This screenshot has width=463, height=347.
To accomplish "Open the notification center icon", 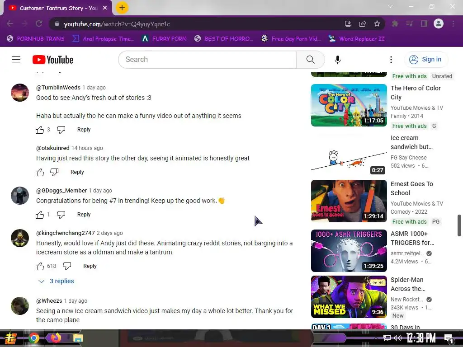I will pos(449,339).
